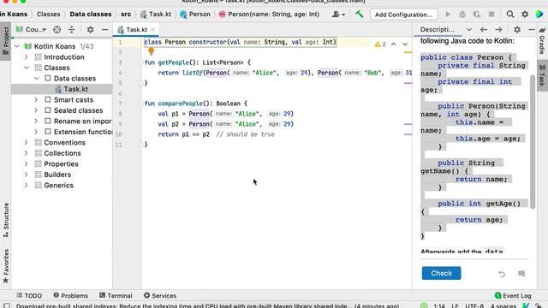The image size is (548, 308).
Task: Close the Task.kt editor tab
Action: 152,30
